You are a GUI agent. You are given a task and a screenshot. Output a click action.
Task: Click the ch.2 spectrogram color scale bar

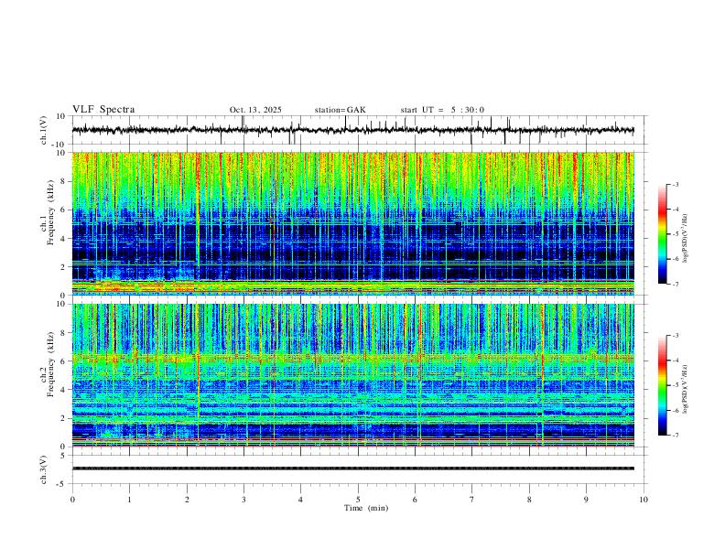[x=663, y=385]
